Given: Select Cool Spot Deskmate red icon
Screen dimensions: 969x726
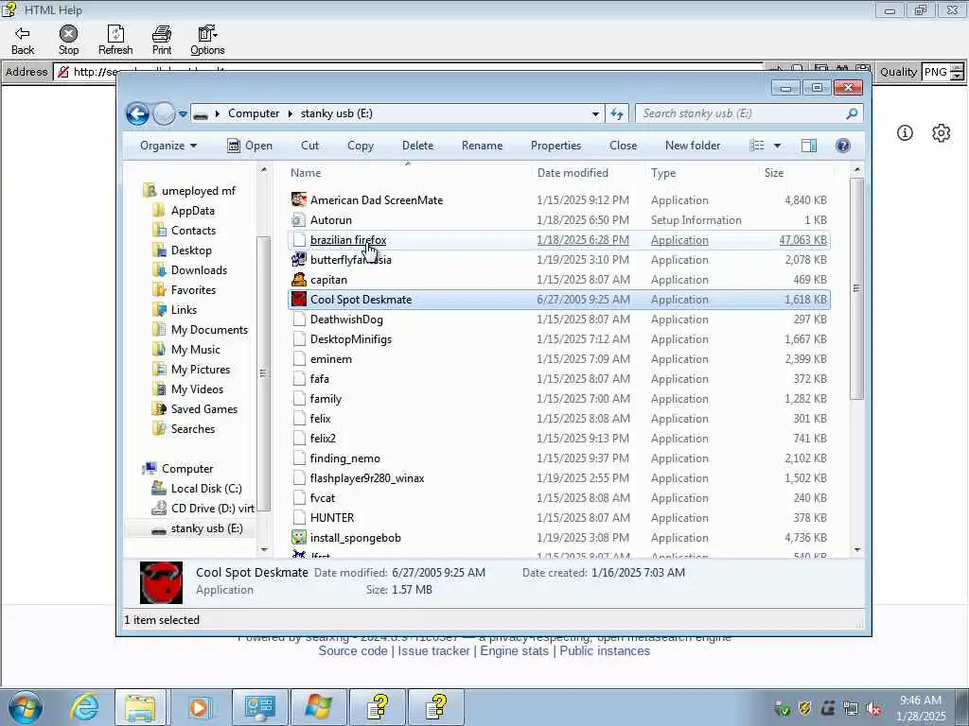Looking at the screenshot, I should pyautogui.click(x=299, y=300).
